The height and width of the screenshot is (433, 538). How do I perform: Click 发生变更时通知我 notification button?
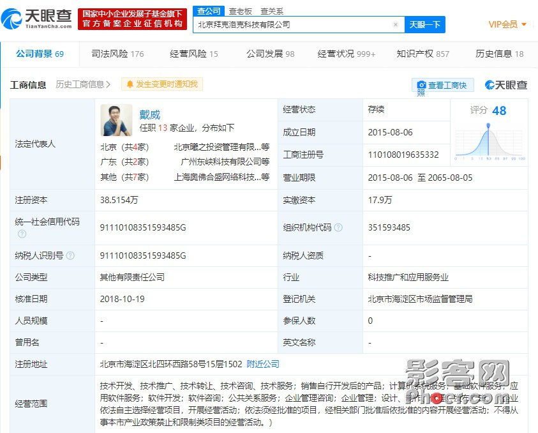click(x=162, y=84)
